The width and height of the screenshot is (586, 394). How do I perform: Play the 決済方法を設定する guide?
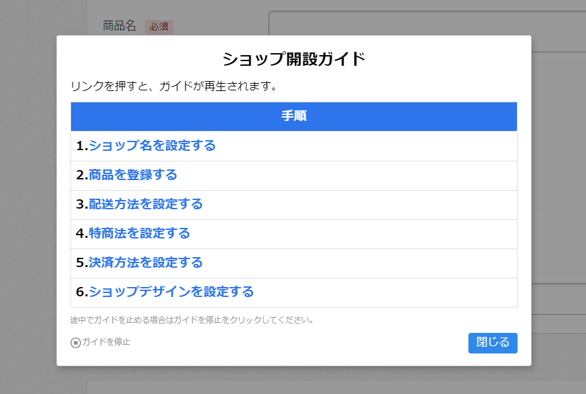(146, 262)
